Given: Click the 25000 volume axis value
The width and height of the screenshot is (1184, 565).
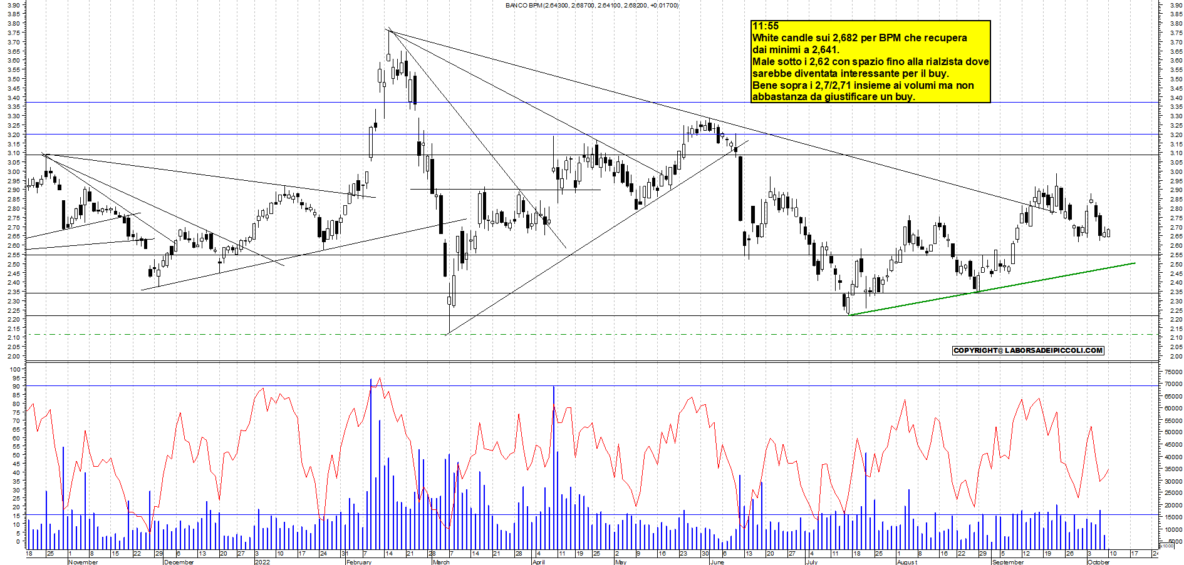Looking at the screenshot, I should click(1173, 494).
